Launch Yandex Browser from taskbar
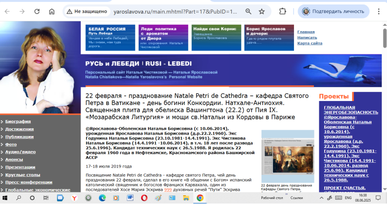 (74, 198)
